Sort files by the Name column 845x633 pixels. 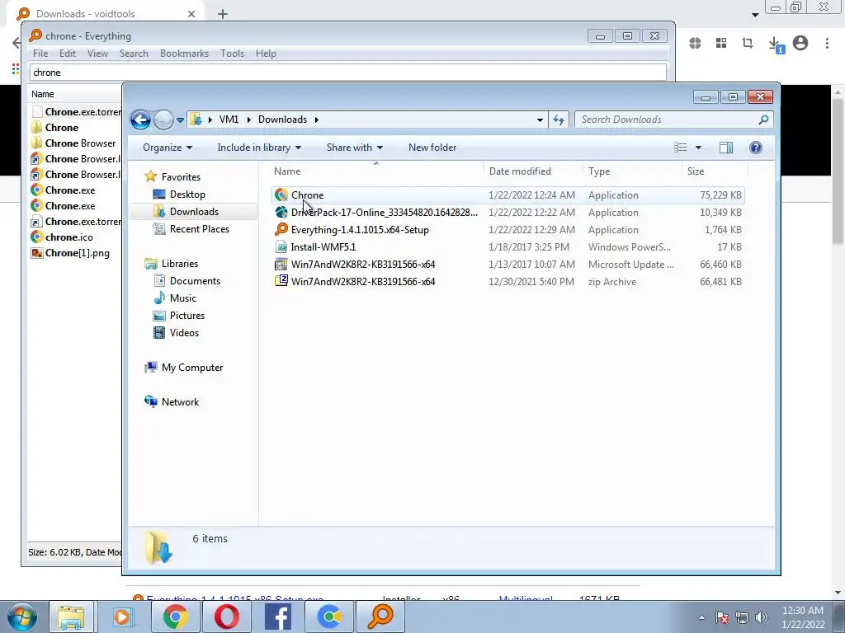click(376, 171)
